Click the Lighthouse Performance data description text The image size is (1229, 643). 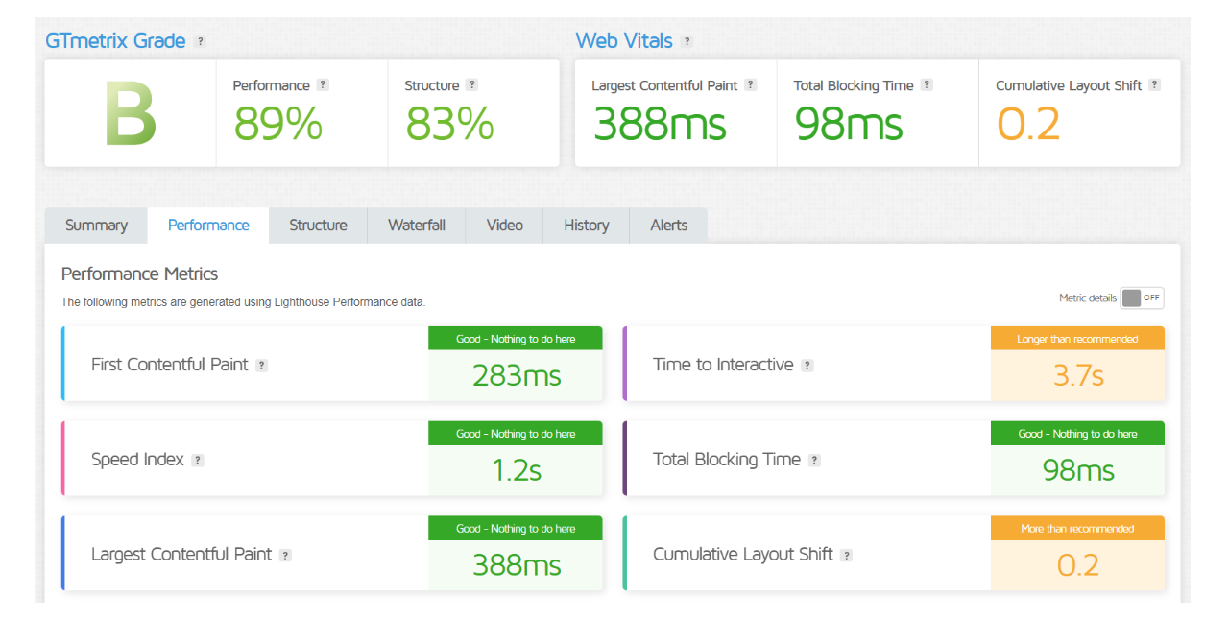[243, 302]
